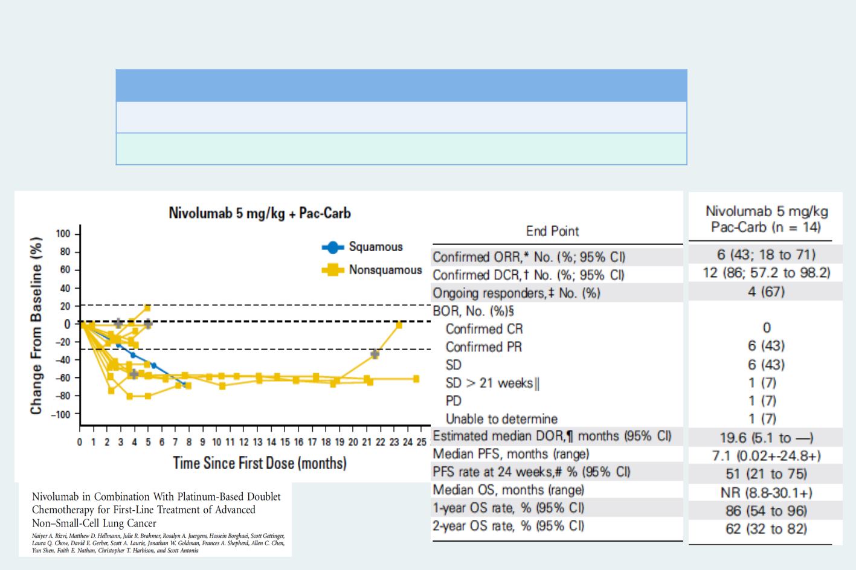Click the value '62 (32 to 82)'
856x570 pixels.
(x=766, y=529)
